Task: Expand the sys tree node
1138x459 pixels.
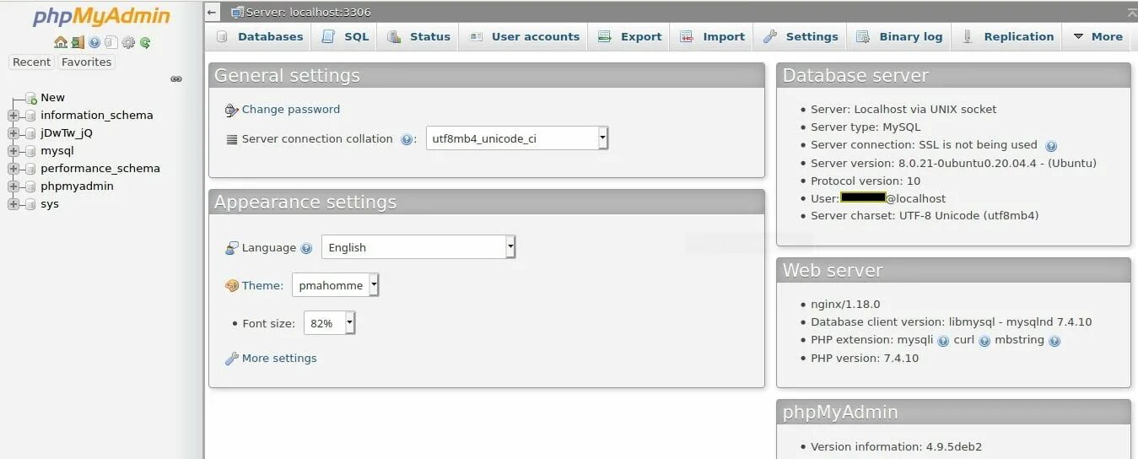Action: [13, 204]
